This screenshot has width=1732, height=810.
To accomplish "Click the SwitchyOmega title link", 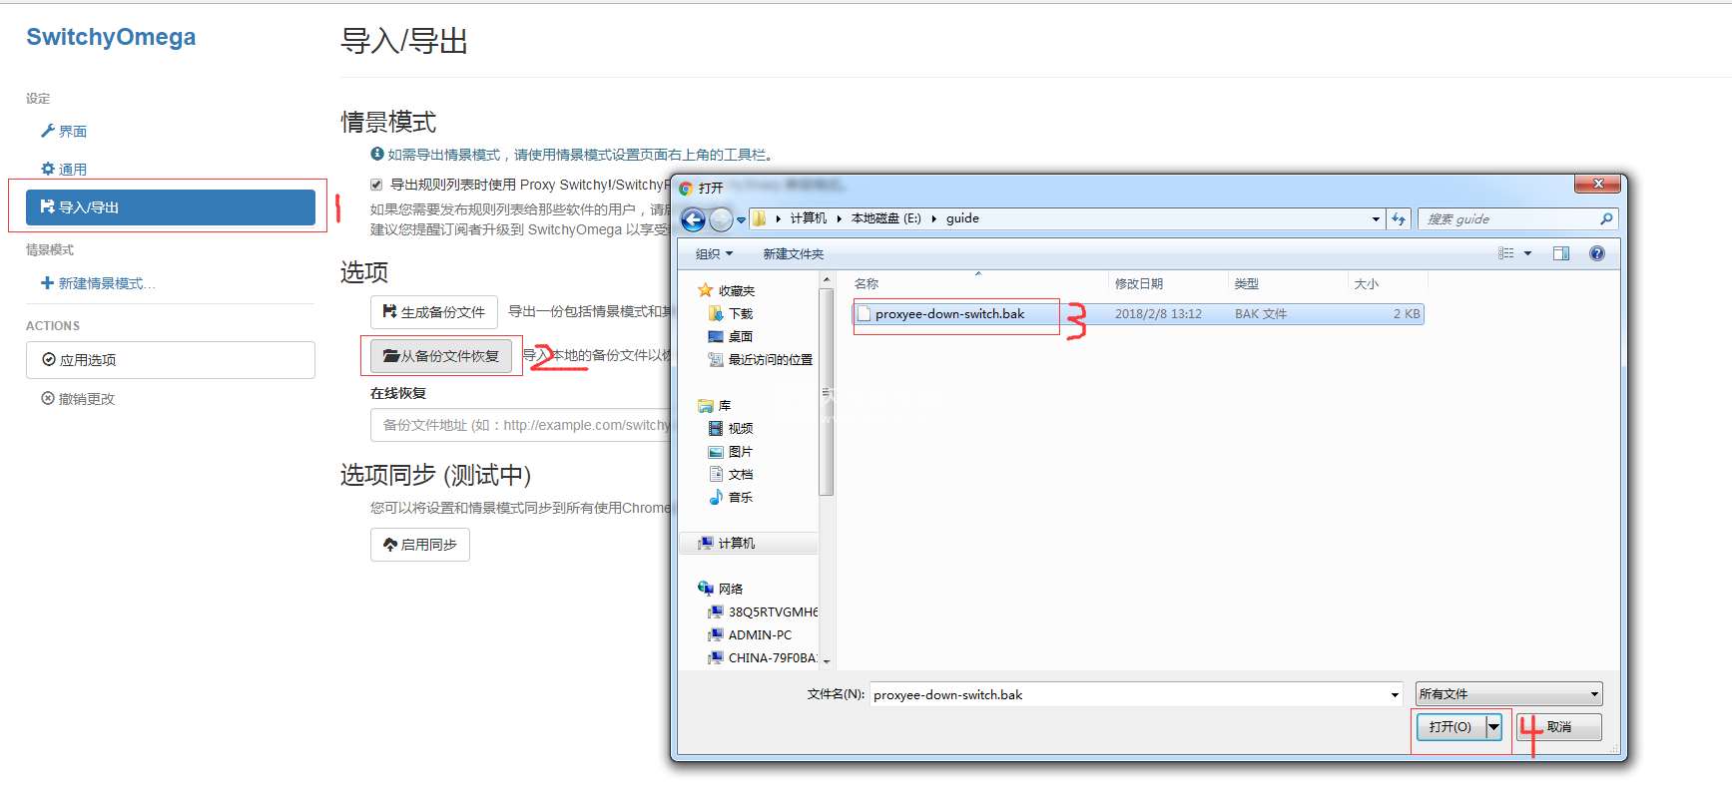I will click(111, 37).
